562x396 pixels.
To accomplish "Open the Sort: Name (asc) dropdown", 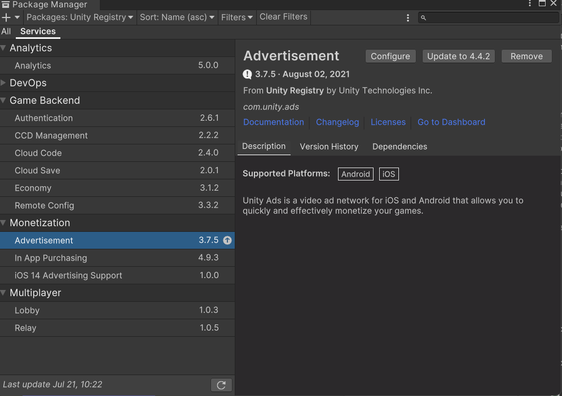I will click(177, 17).
